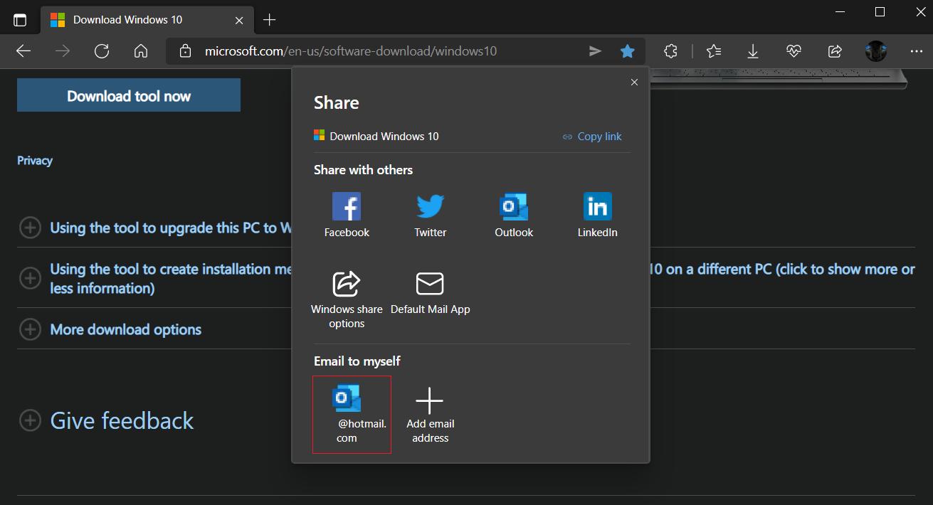
Task: Click the Share dialog title text
Action: (x=337, y=102)
